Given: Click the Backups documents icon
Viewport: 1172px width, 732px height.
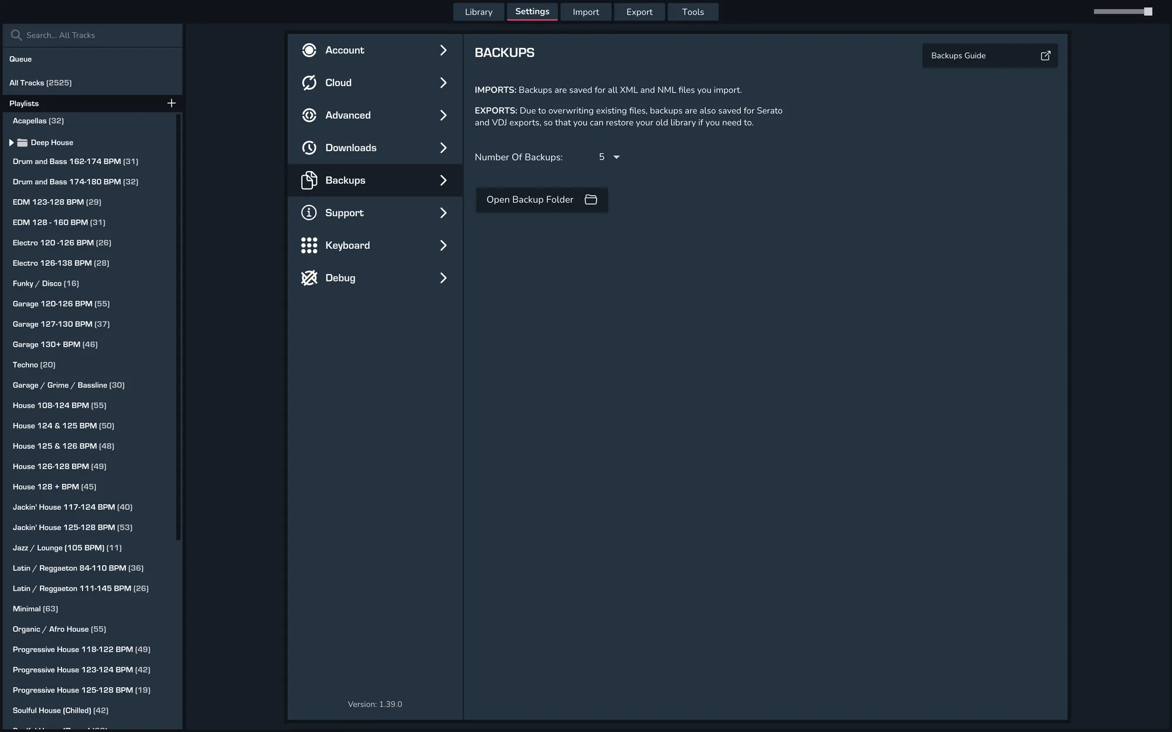Looking at the screenshot, I should [309, 180].
